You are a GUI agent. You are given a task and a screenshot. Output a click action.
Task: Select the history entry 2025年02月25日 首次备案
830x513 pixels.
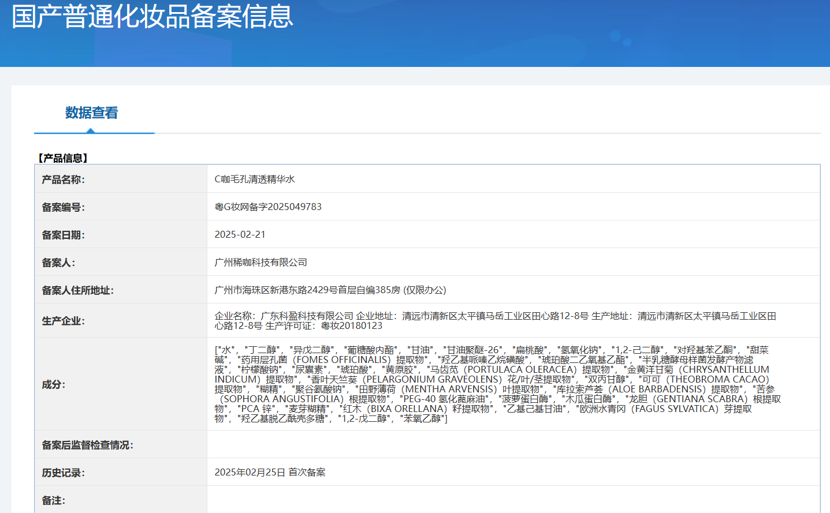pyautogui.click(x=270, y=473)
